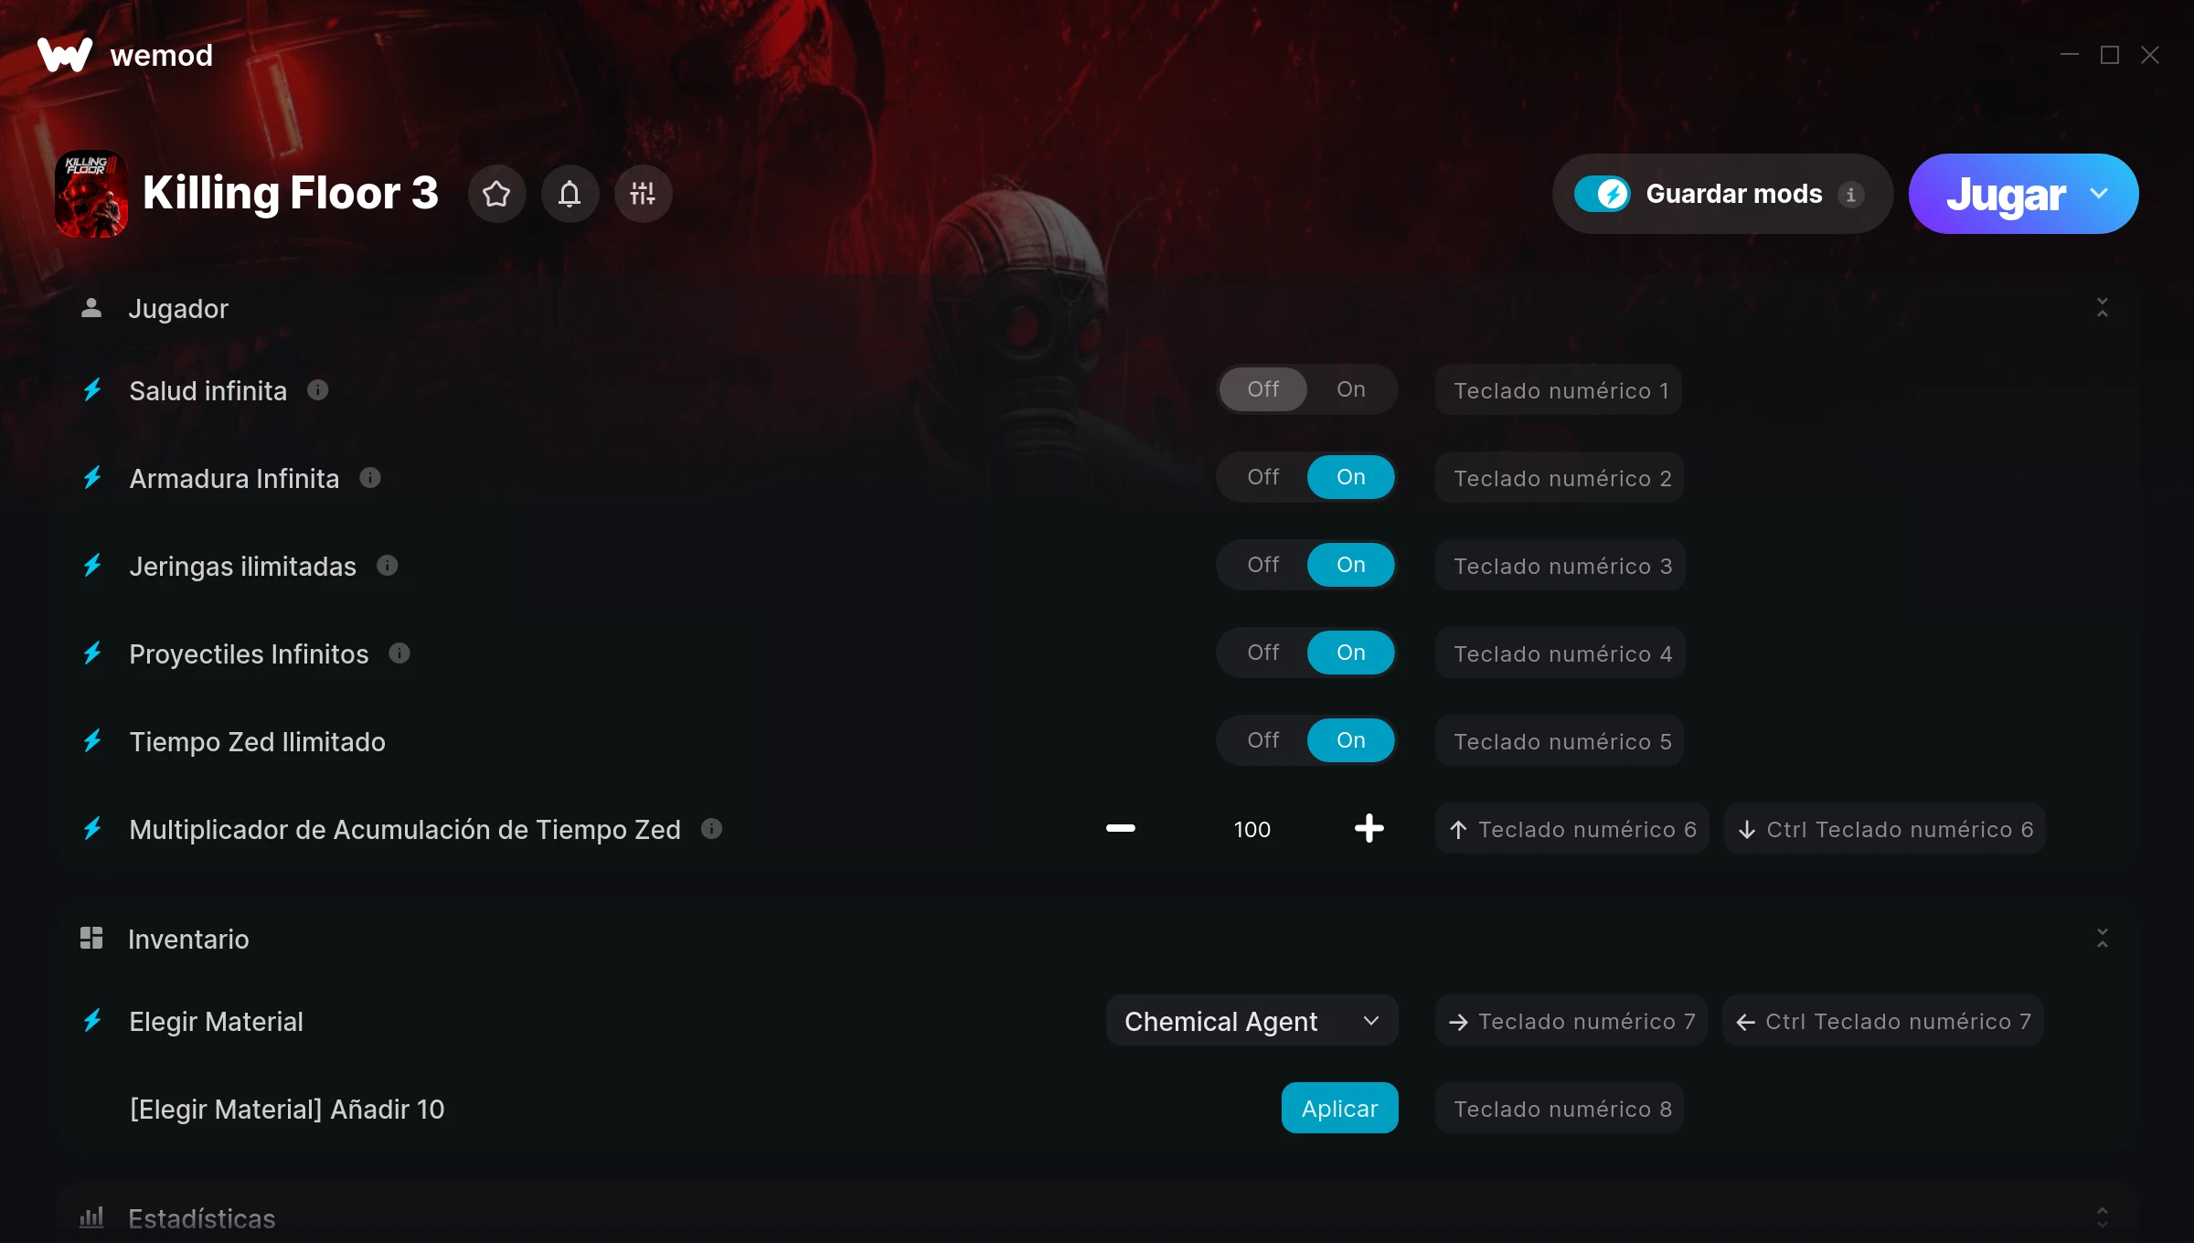
Task: Open the mod settings sliders icon
Action: pyautogui.click(x=643, y=194)
